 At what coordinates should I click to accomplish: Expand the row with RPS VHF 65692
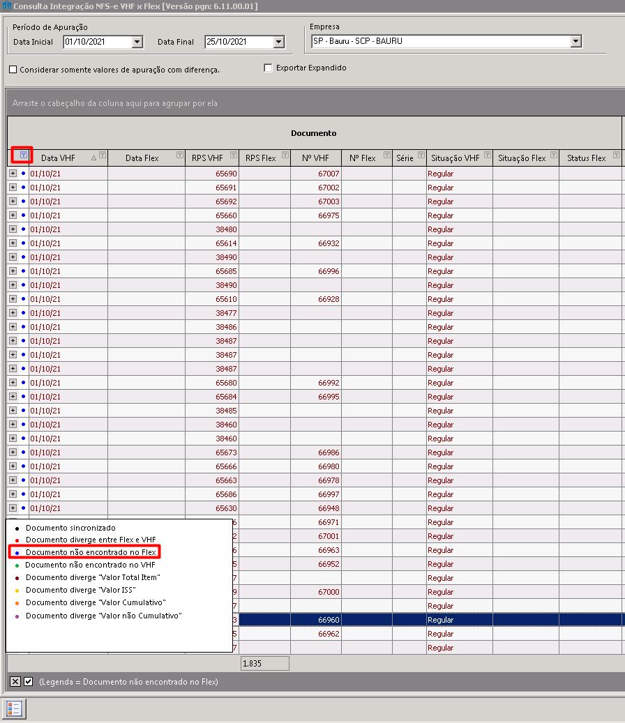(x=13, y=201)
